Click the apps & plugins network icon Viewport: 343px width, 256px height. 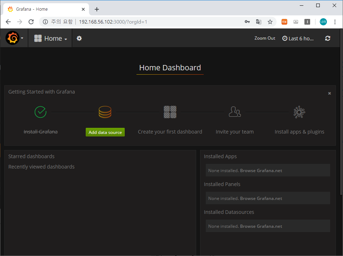pyautogui.click(x=299, y=112)
